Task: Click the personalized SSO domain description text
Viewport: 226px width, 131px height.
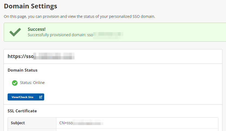Action: tap(79, 16)
